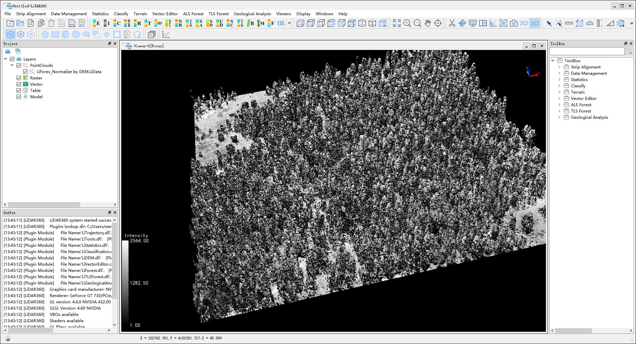Close the Project panel

(x=115, y=44)
